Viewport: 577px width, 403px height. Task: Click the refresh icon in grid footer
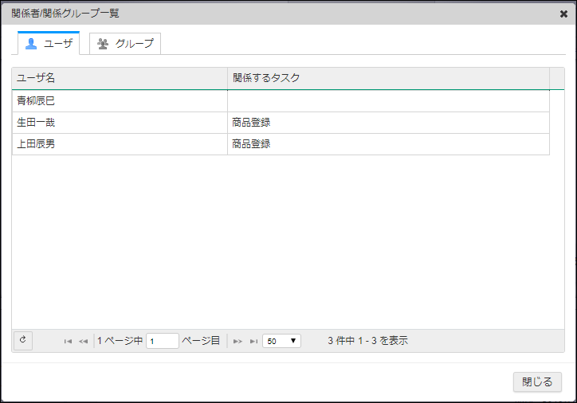tap(22, 340)
